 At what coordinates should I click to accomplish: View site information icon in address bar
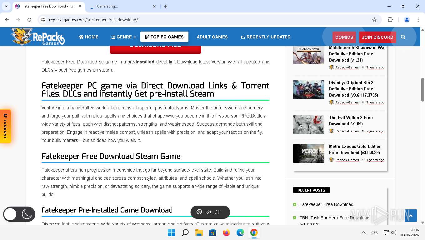coord(43,20)
